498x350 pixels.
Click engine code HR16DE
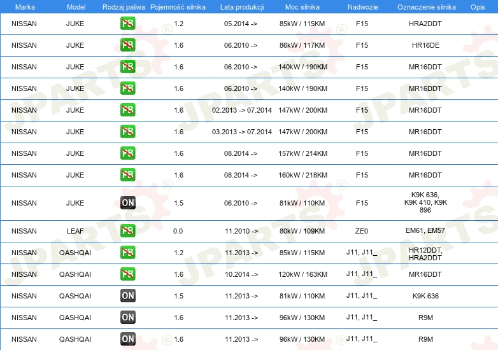(425, 45)
